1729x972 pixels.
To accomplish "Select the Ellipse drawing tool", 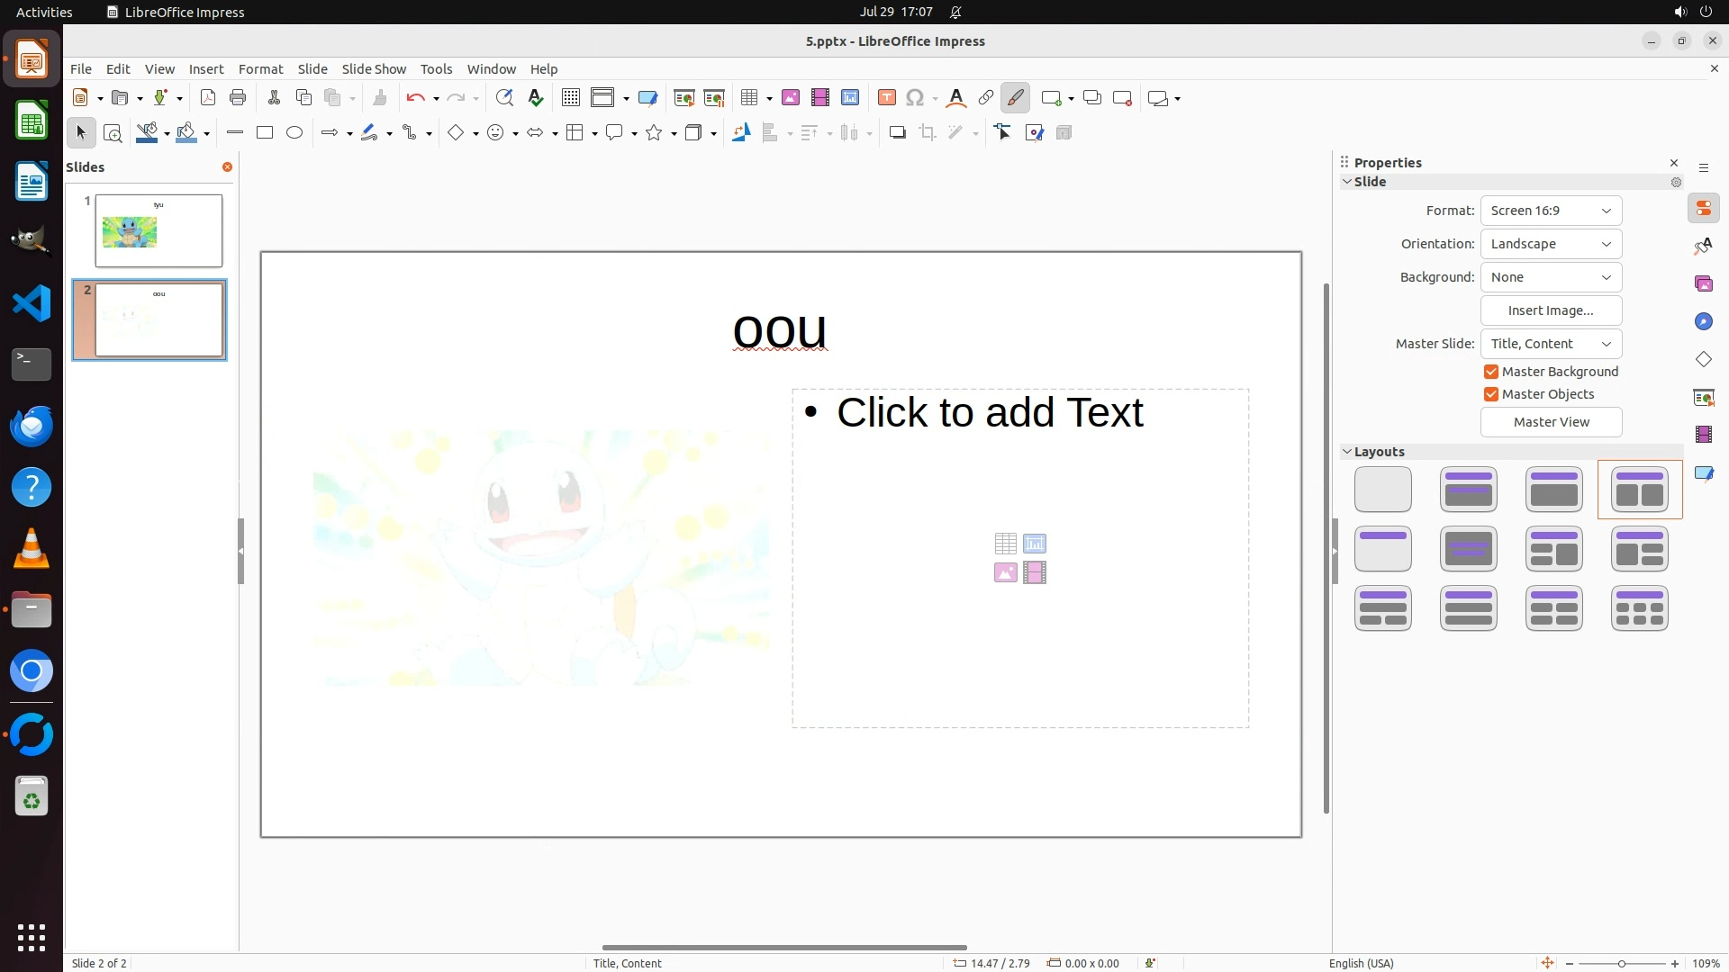I will click(x=294, y=133).
